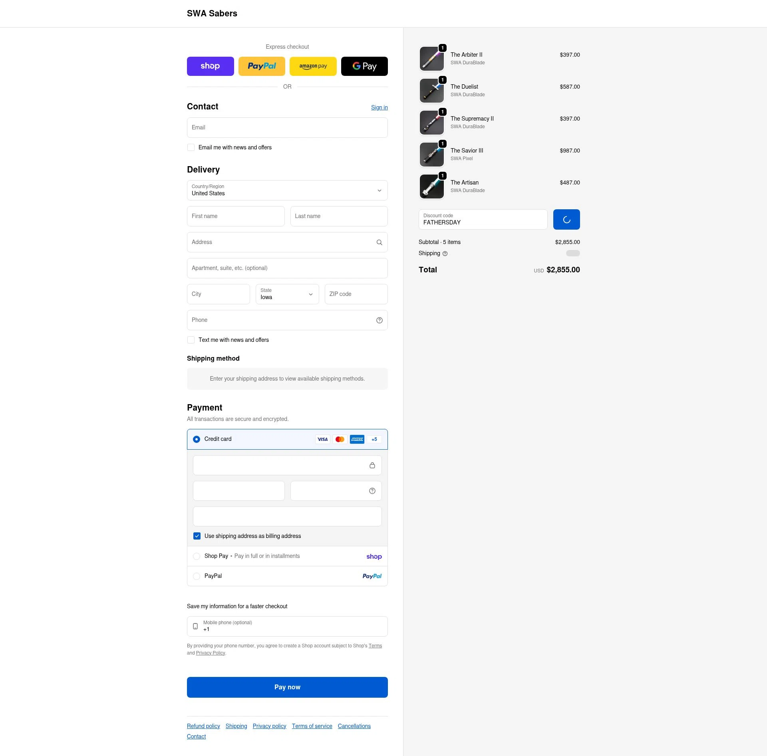Select PayPal express checkout option
The width and height of the screenshot is (767, 756).
pyautogui.click(x=262, y=66)
